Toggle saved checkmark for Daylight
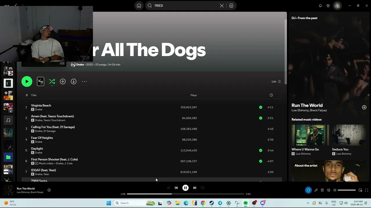 (261, 150)
